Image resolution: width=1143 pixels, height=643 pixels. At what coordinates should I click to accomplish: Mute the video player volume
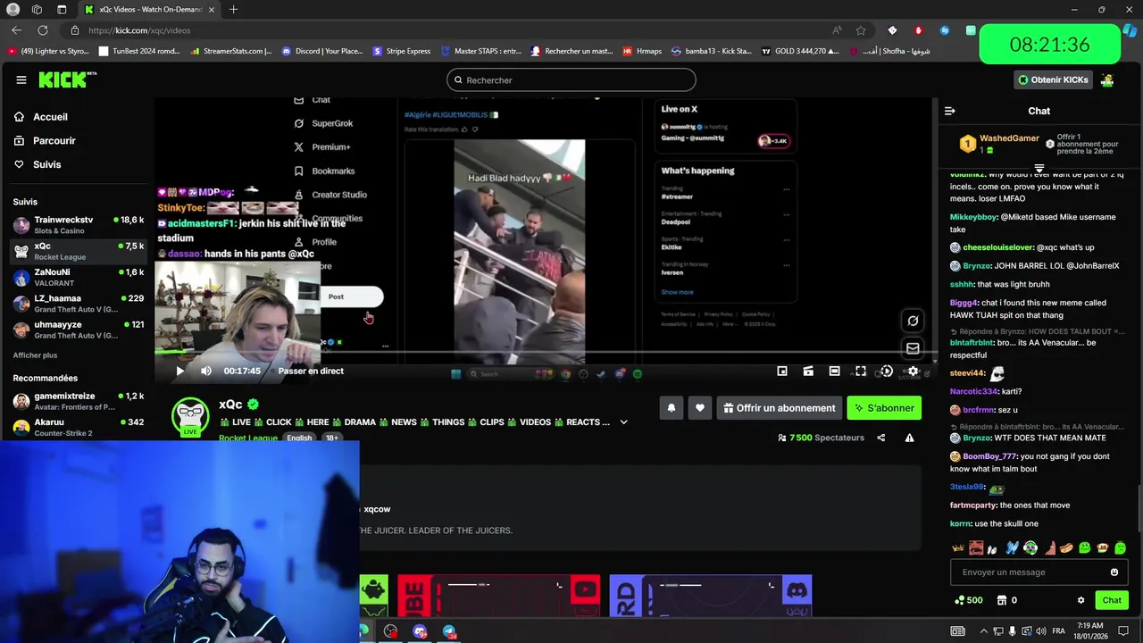(206, 371)
